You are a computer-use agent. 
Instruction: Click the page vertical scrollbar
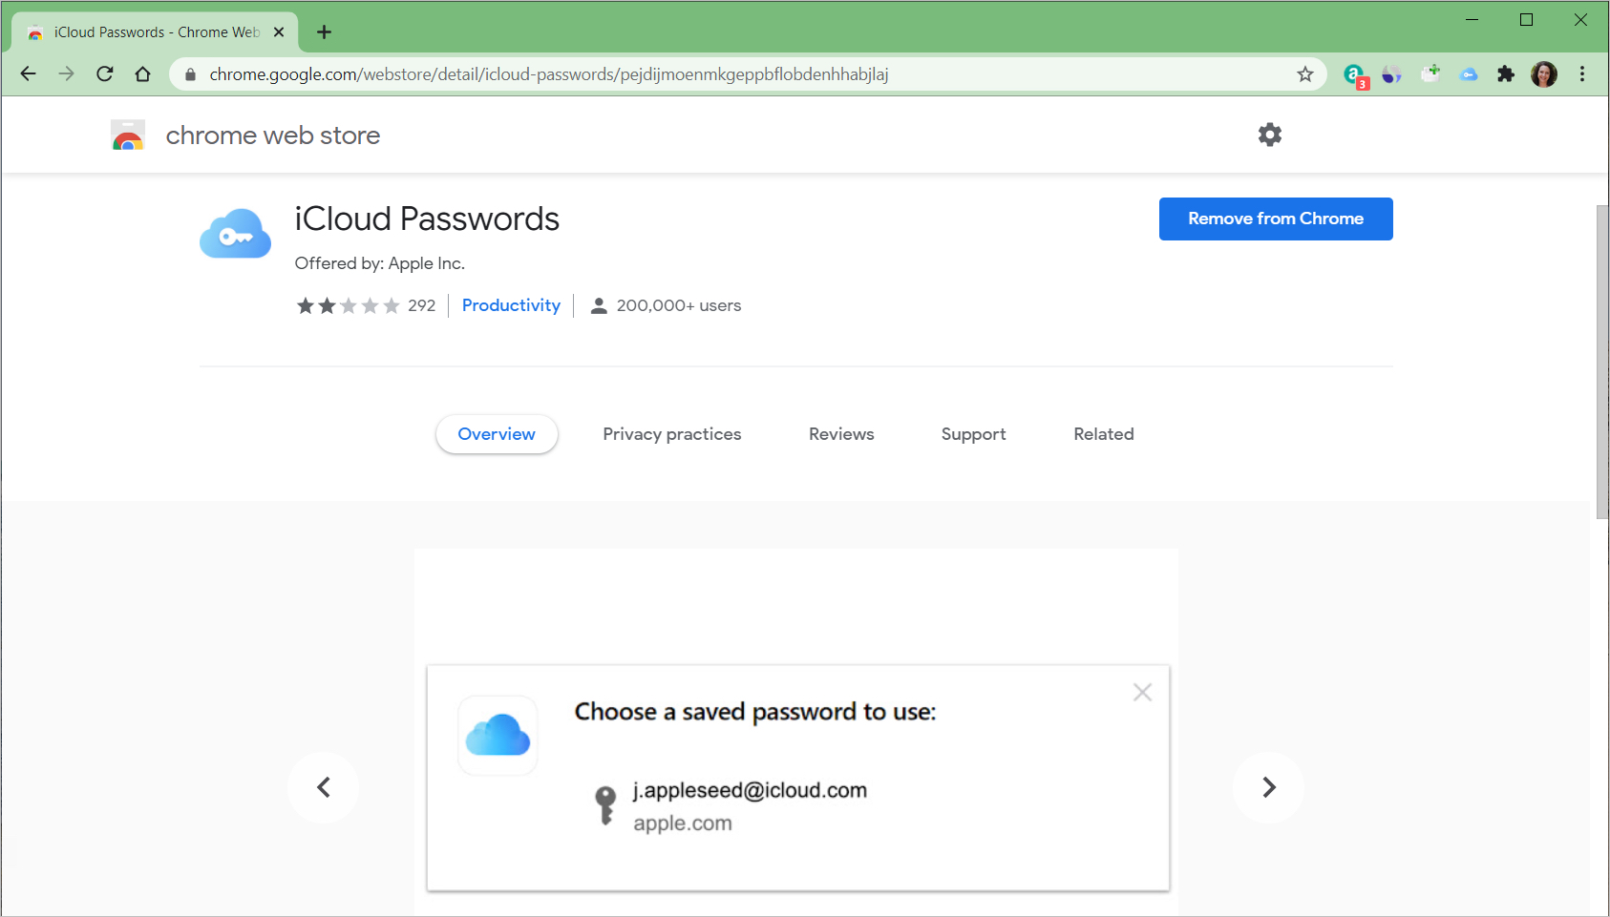point(1601,363)
